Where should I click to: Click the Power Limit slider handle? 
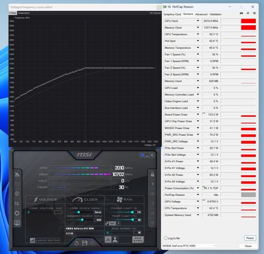click(132, 212)
